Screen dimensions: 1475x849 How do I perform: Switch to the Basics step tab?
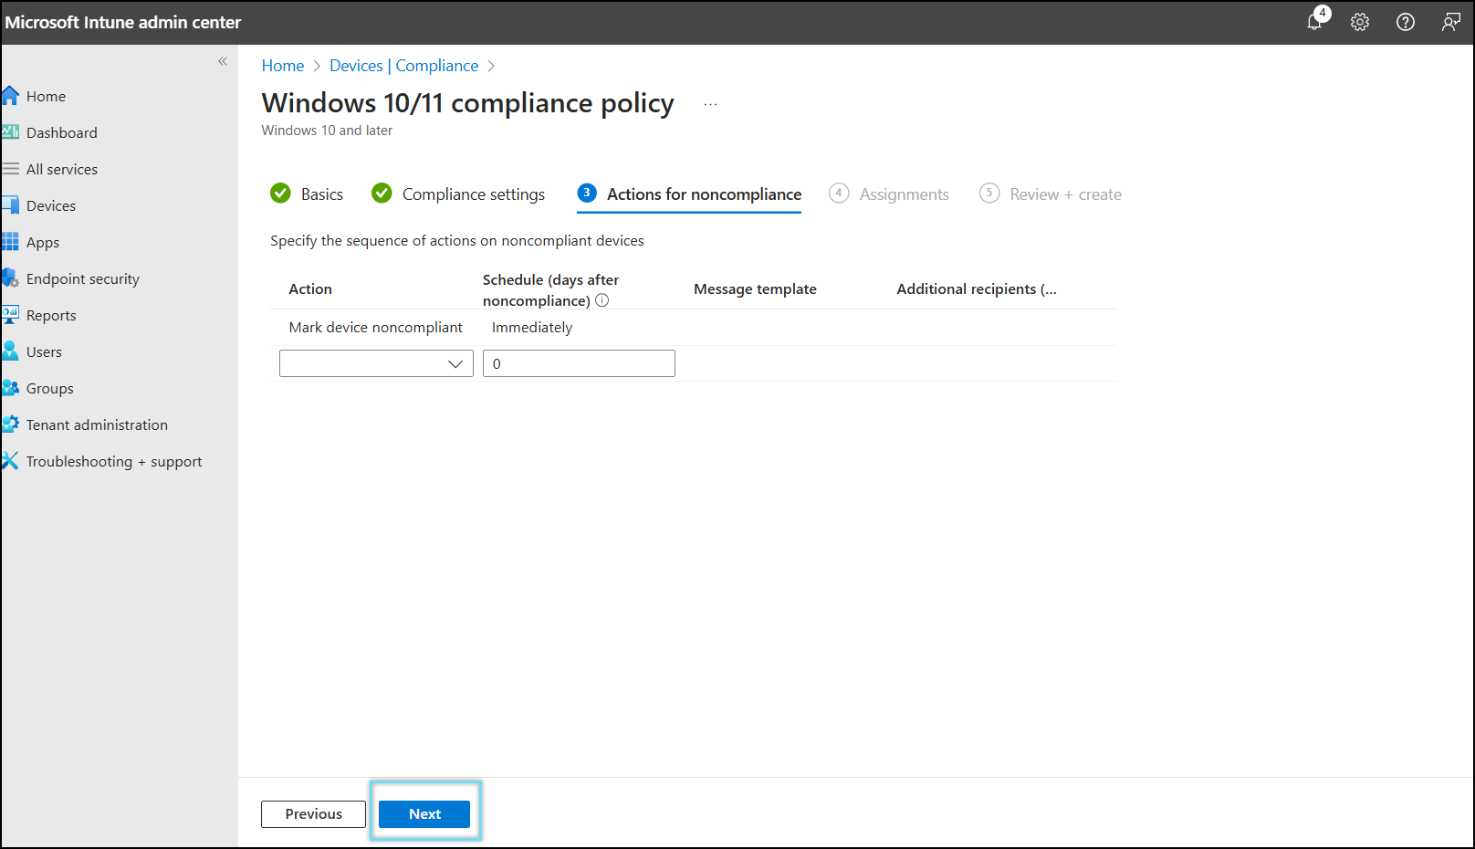click(322, 194)
